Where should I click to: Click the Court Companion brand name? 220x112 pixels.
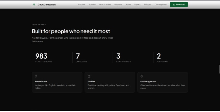(x=47, y=5)
